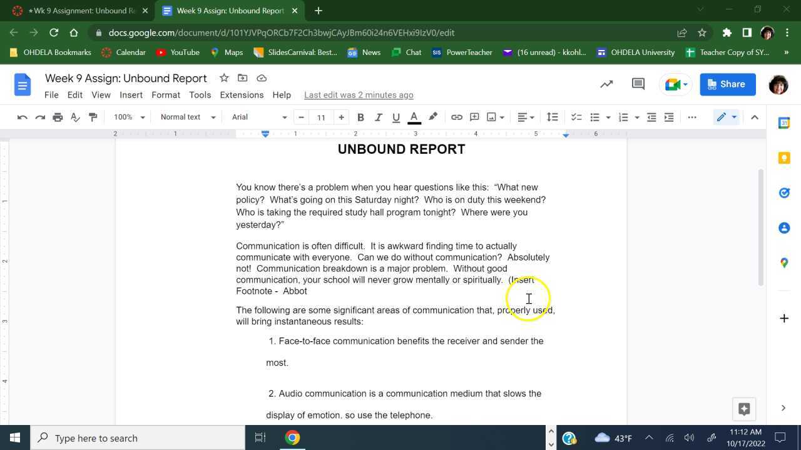Image resolution: width=801 pixels, height=450 pixels.
Task: Toggle a bulleted list
Action: coord(594,117)
